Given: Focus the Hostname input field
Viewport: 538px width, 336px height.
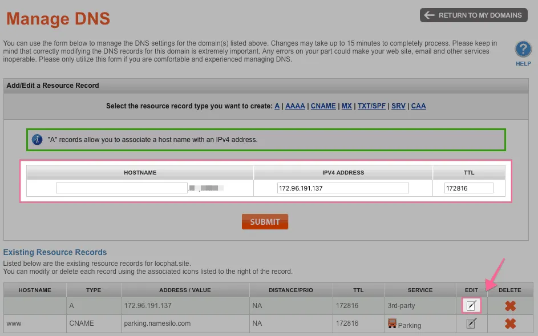Looking at the screenshot, I should pos(122,188).
